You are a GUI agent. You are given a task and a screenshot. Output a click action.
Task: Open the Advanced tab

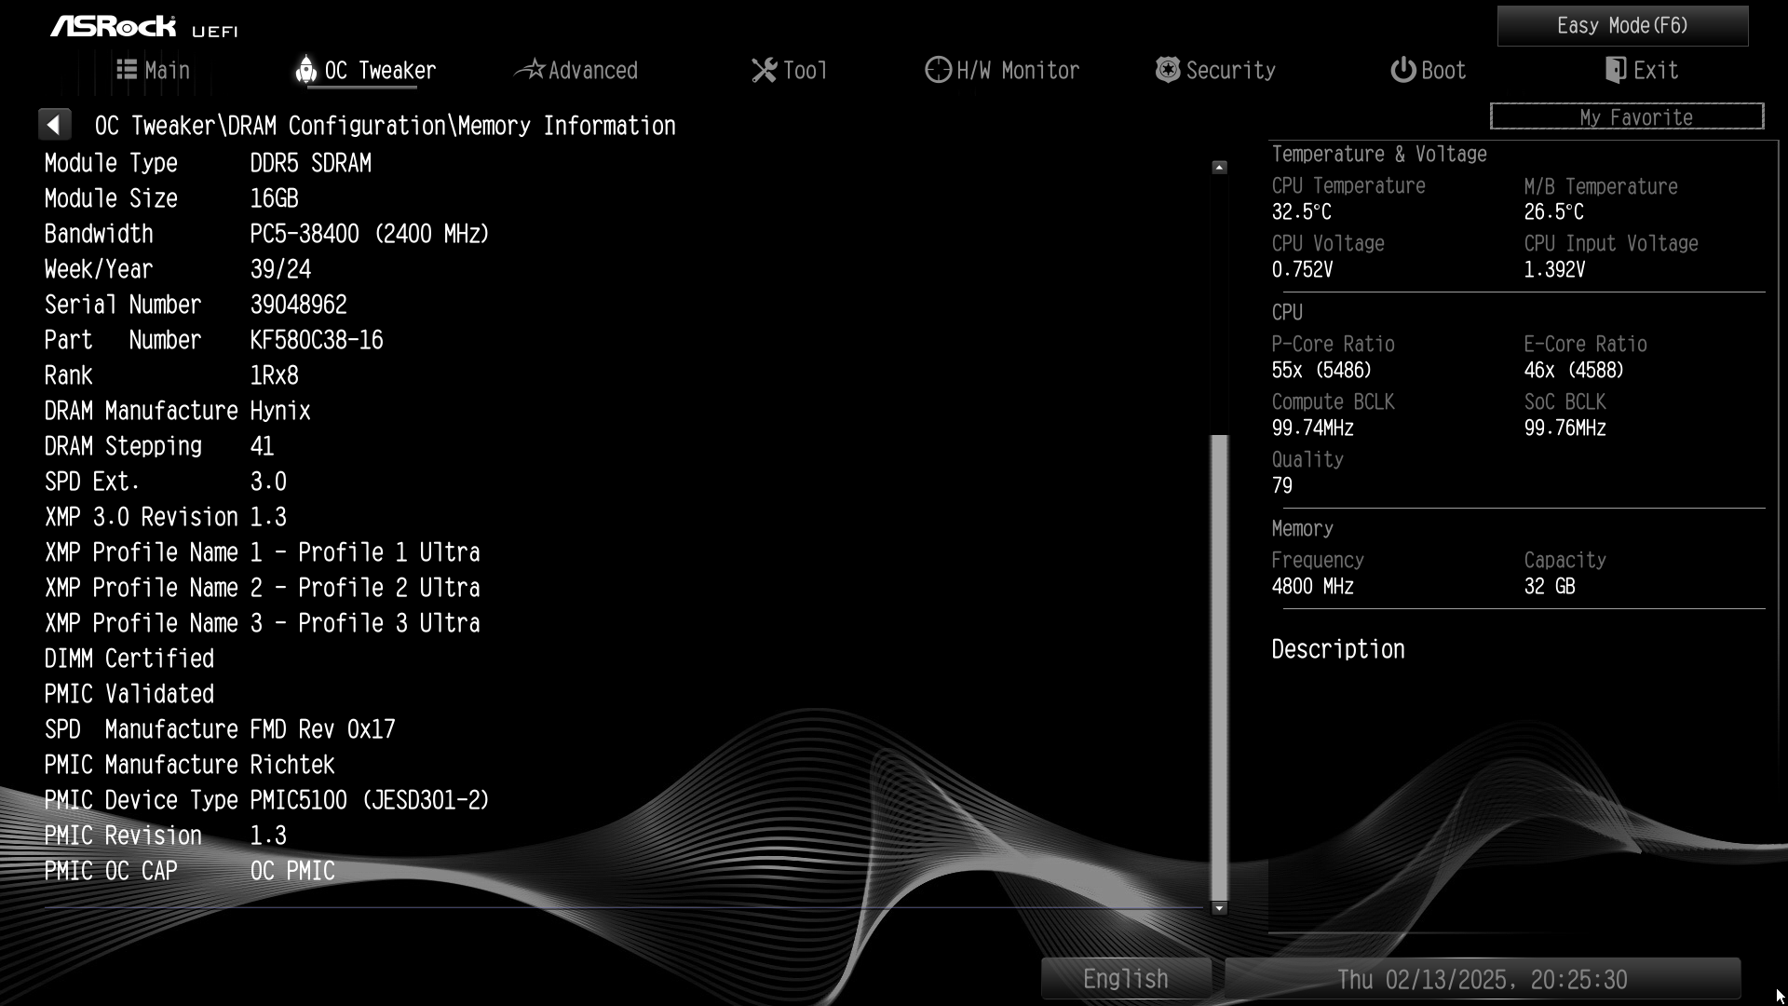coord(576,70)
